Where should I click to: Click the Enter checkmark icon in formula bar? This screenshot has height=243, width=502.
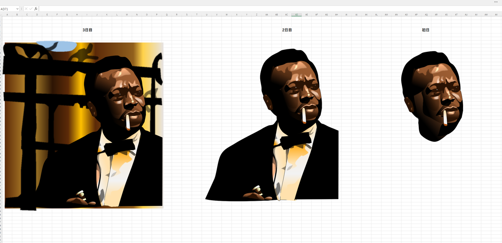(31, 9)
